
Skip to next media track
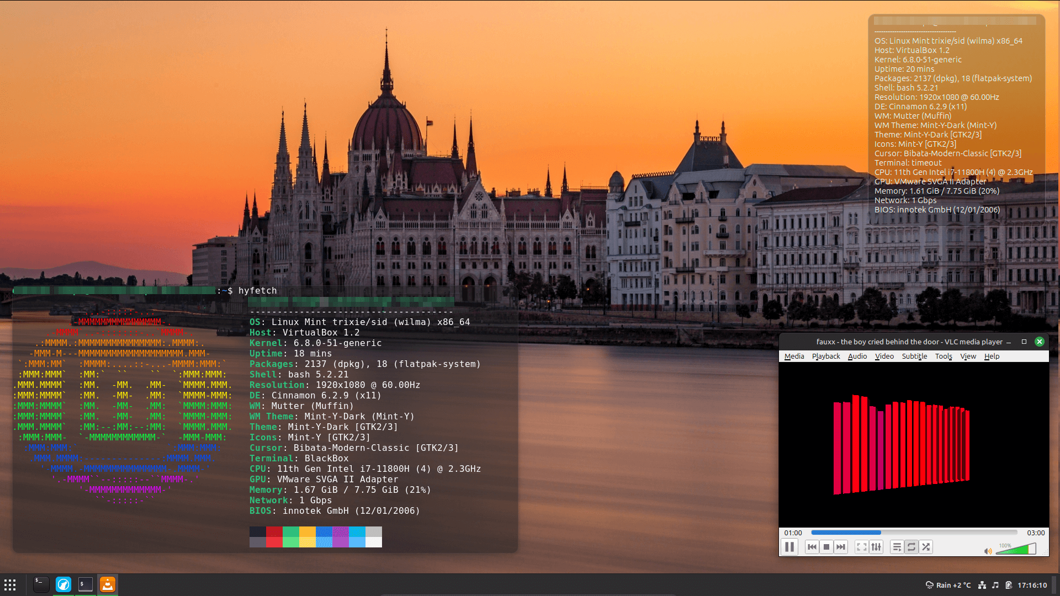(841, 547)
